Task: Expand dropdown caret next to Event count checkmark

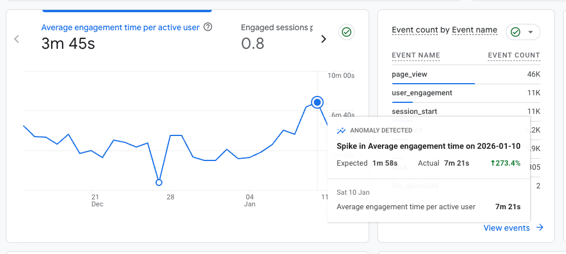Action: point(531,32)
